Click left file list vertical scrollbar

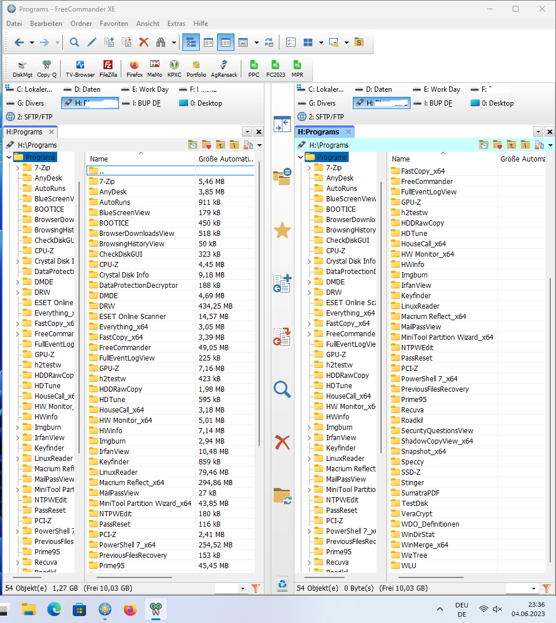259,303
